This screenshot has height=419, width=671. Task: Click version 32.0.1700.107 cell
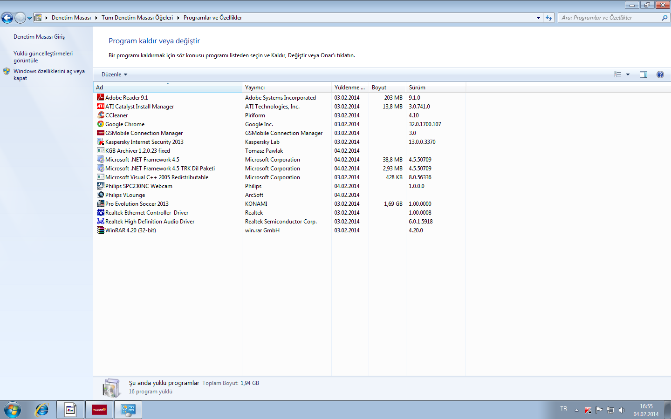(425, 124)
